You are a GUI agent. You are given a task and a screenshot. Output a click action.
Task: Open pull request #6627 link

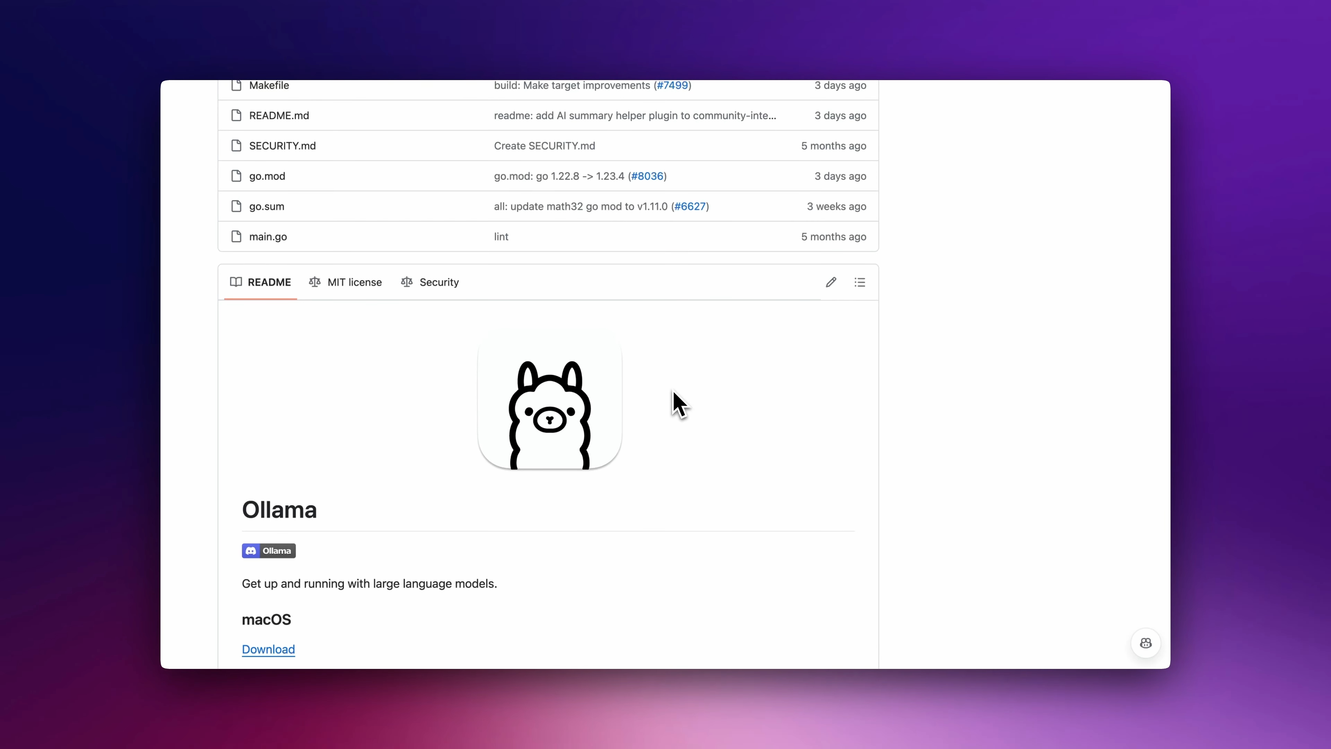(690, 206)
